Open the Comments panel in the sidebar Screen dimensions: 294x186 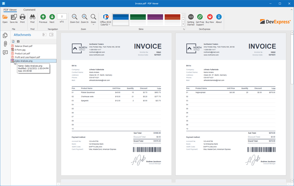pos(5,52)
